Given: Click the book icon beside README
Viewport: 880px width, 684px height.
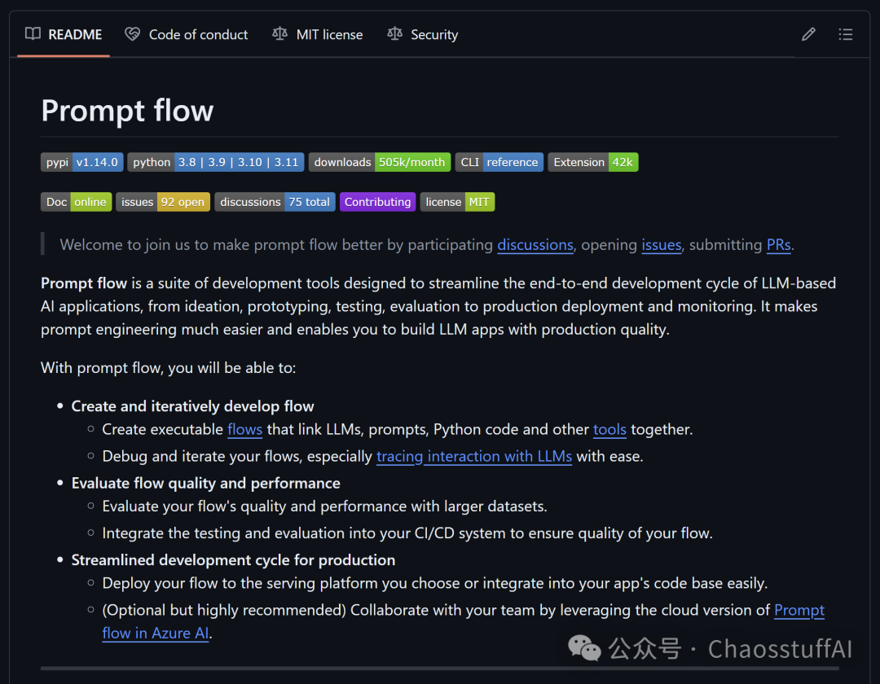Looking at the screenshot, I should [x=33, y=33].
